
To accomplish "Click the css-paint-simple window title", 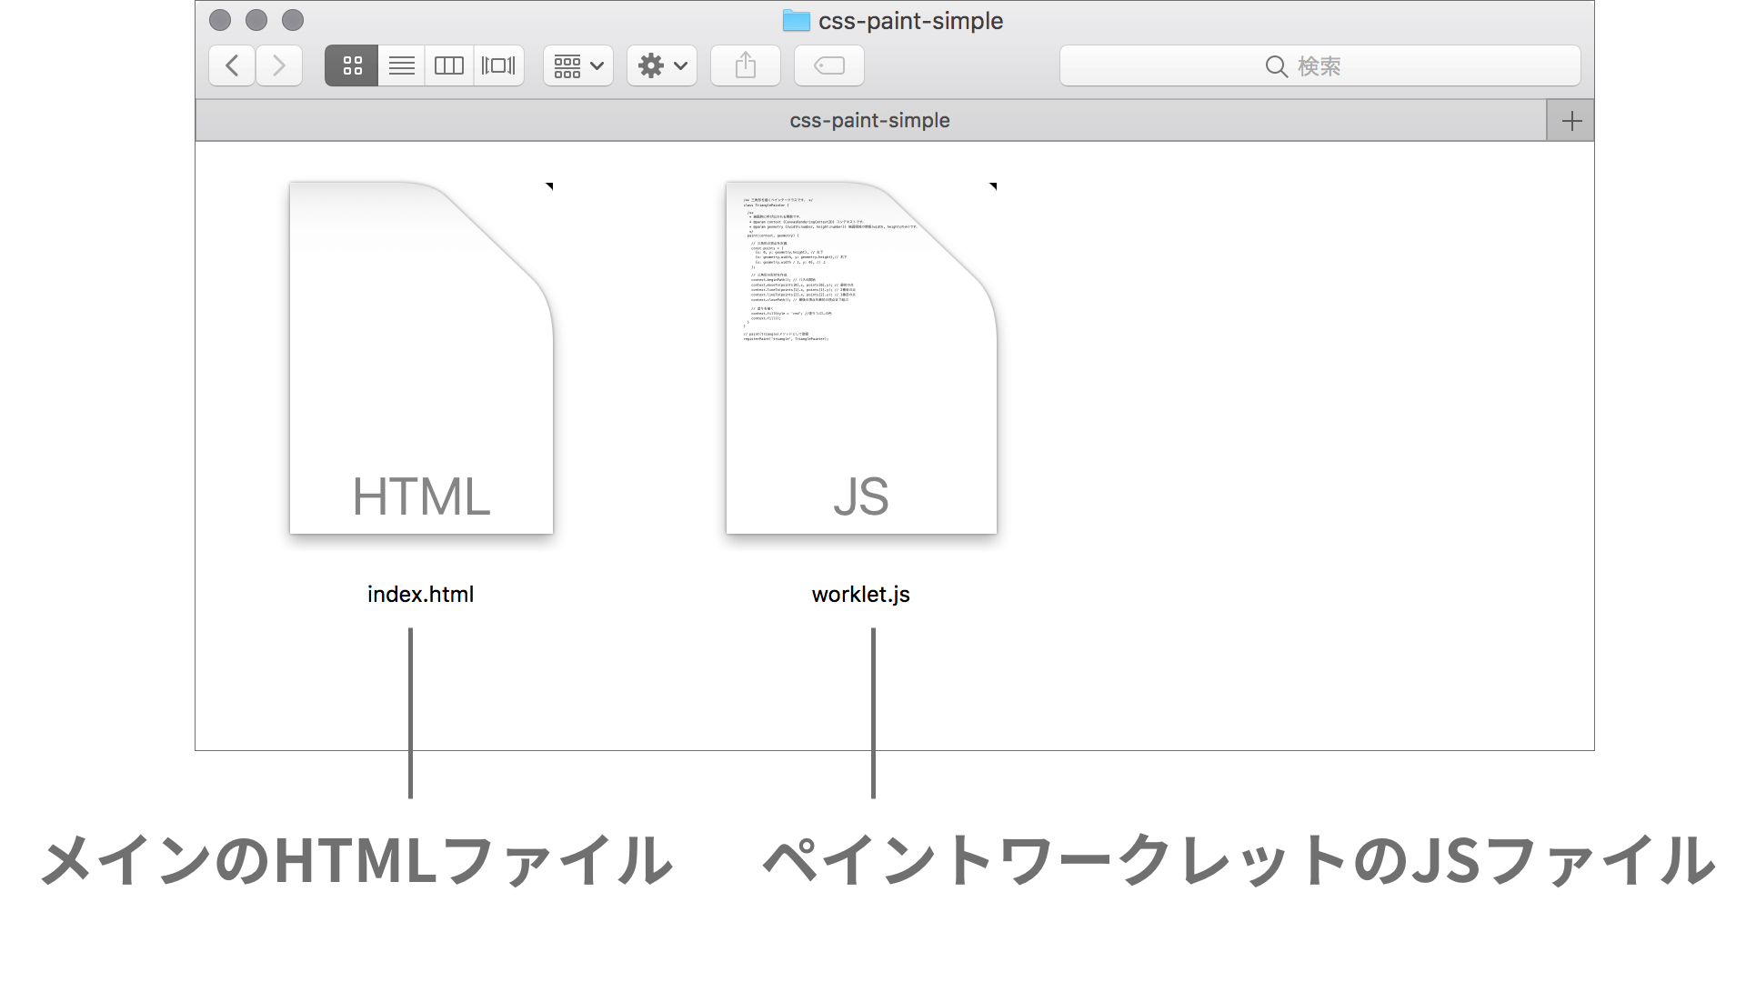I will tap(910, 21).
